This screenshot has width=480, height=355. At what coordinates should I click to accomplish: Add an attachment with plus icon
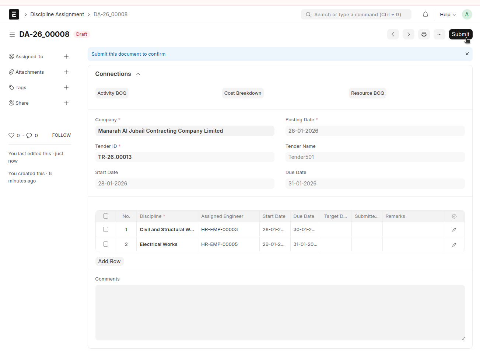tap(66, 72)
